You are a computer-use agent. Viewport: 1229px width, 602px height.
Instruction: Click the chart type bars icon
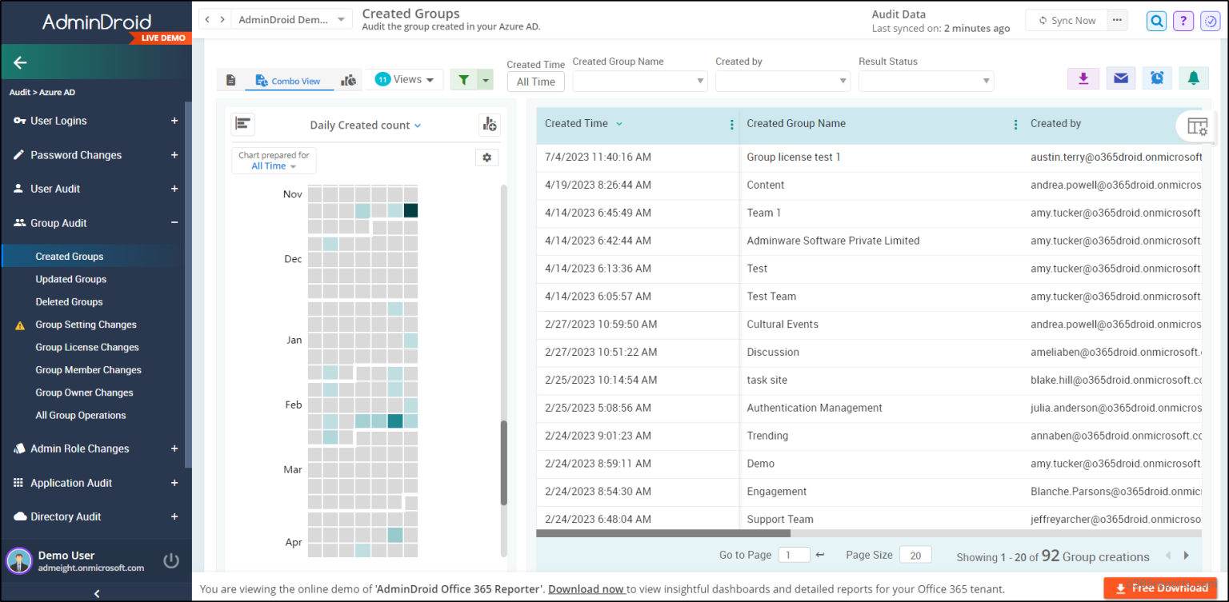point(243,125)
